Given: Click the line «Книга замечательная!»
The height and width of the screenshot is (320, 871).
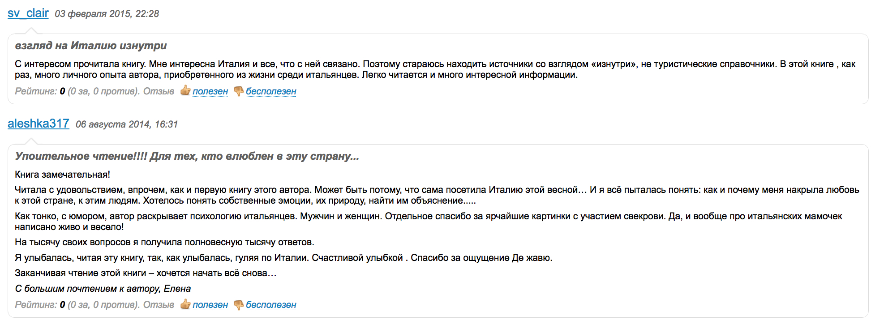Looking at the screenshot, I should (62, 175).
